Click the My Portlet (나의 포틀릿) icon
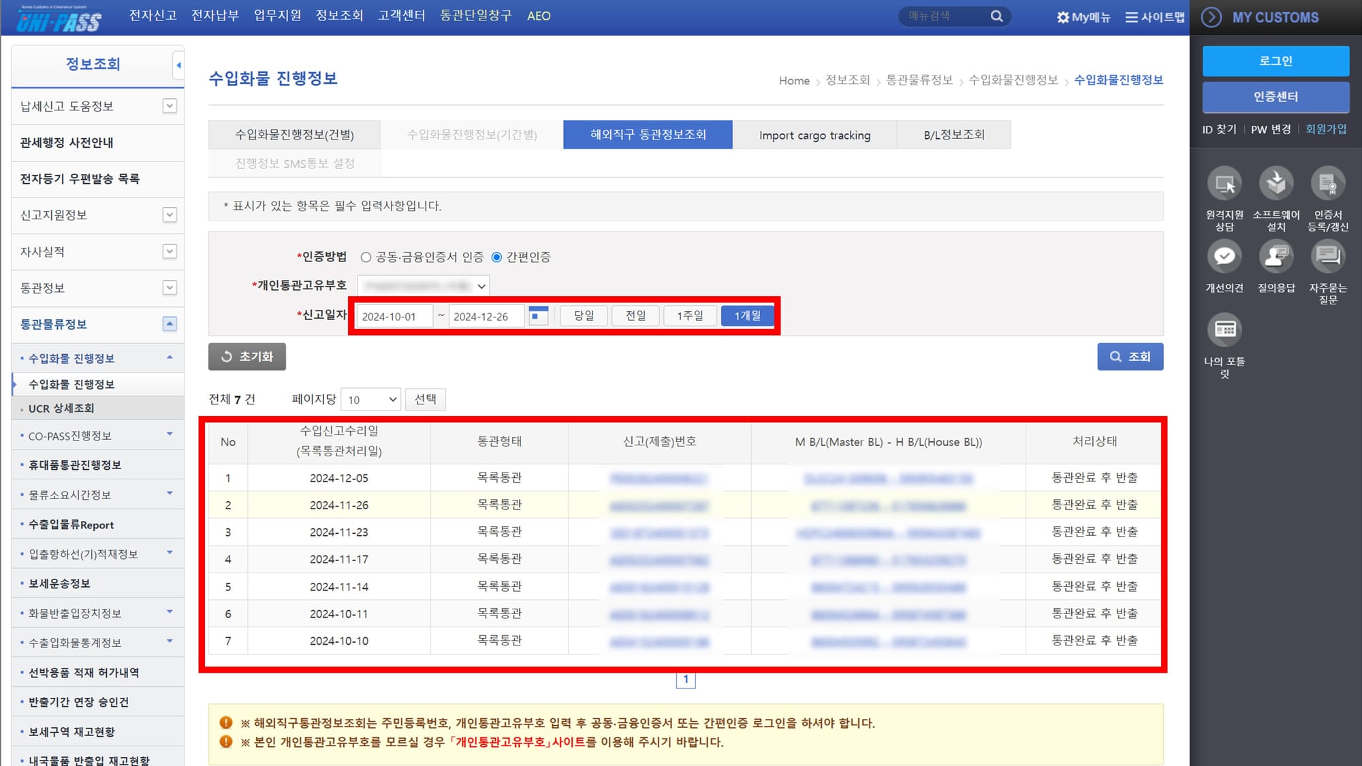The width and height of the screenshot is (1362, 766). (x=1224, y=330)
